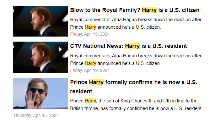Viewport: 210px width, 121px height.
Task: Click highlighted Harry in first article's summary text
Action: point(90,27)
